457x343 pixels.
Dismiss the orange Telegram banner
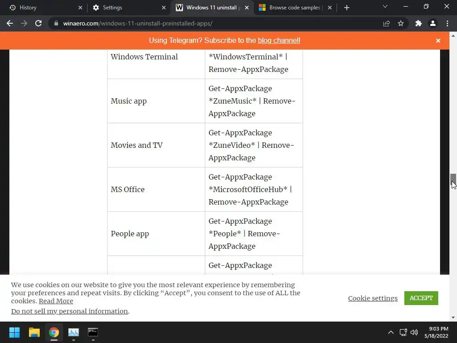pyautogui.click(x=438, y=41)
